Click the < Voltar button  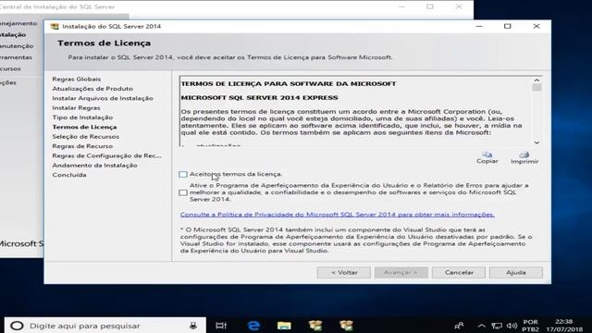(343, 272)
